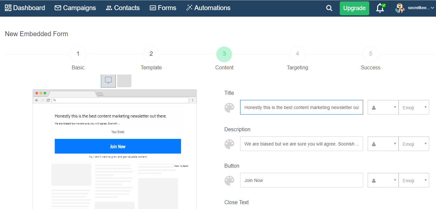The height and width of the screenshot is (209, 436).
Task: Open the Contacts menu item
Action: 123,8
